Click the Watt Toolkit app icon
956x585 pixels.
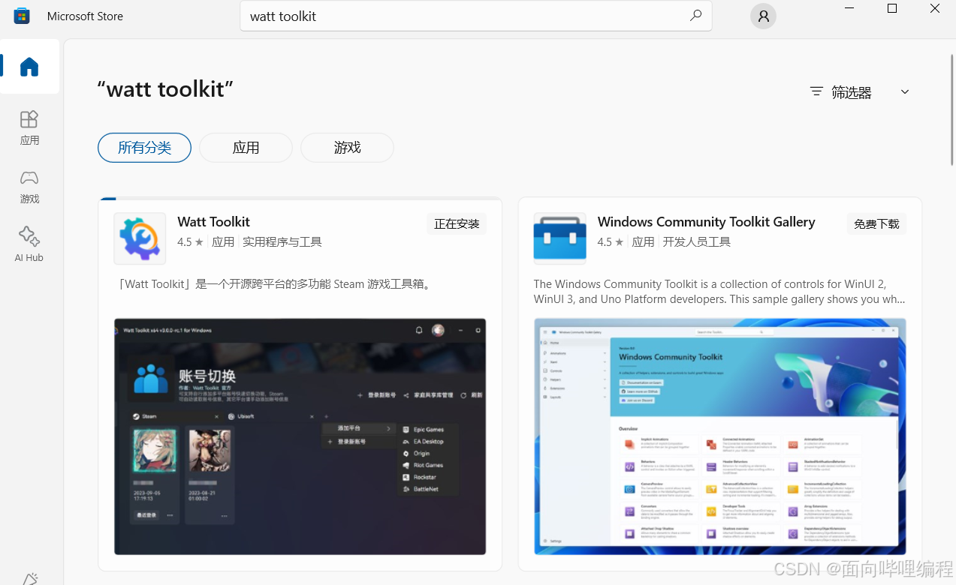(140, 238)
